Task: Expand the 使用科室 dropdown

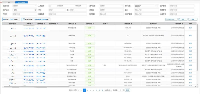Action: point(25,6)
